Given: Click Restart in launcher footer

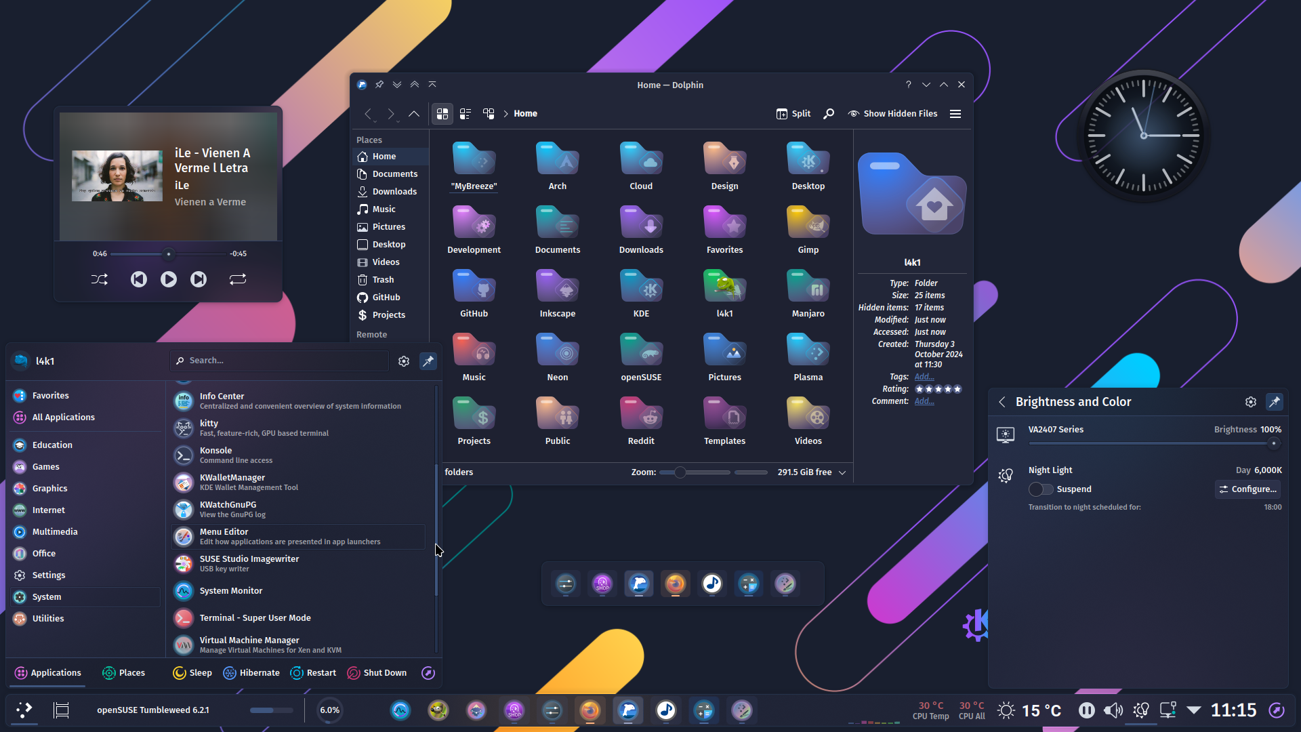Looking at the screenshot, I should click(x=313, y=673).
